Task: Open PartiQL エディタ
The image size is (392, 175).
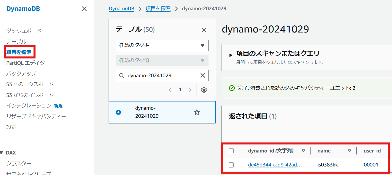Action: (26, 63)
